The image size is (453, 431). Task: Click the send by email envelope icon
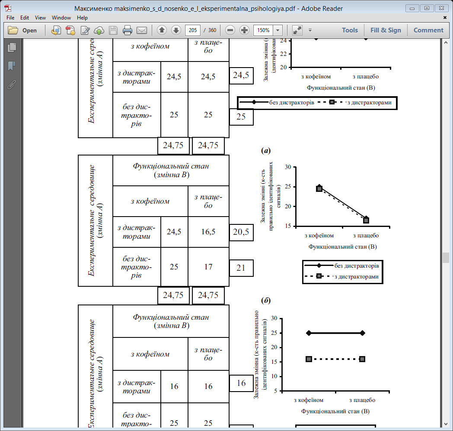[142, 30]
